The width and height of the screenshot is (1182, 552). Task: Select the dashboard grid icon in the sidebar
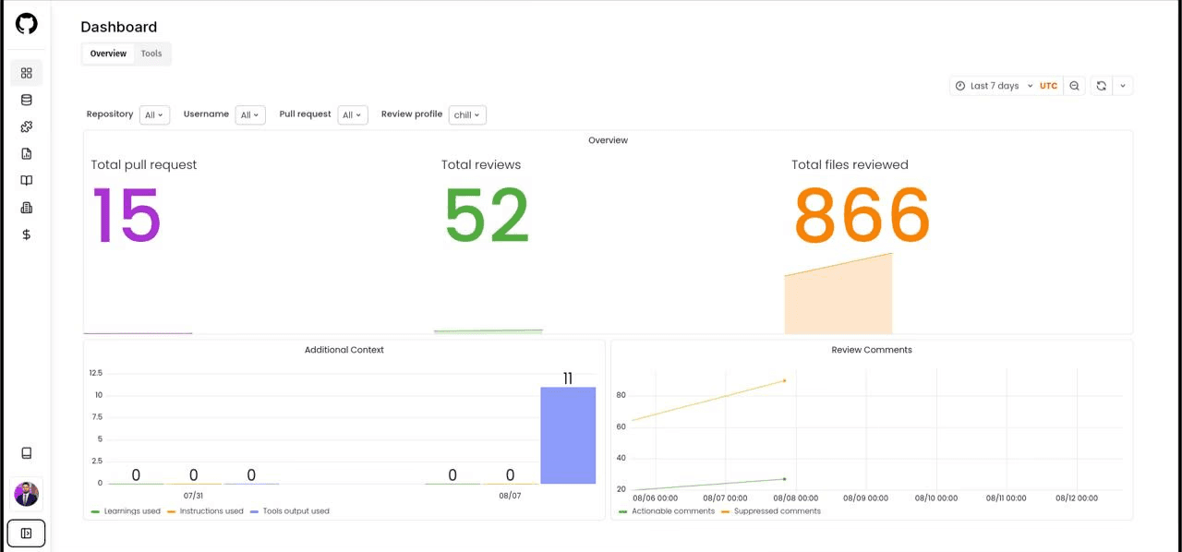click(x=26, y=72)
